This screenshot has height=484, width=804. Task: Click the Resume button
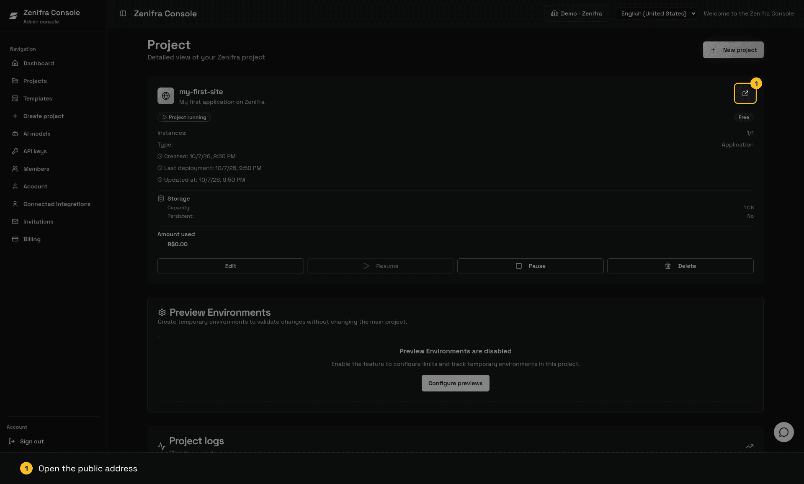(380, 266)
